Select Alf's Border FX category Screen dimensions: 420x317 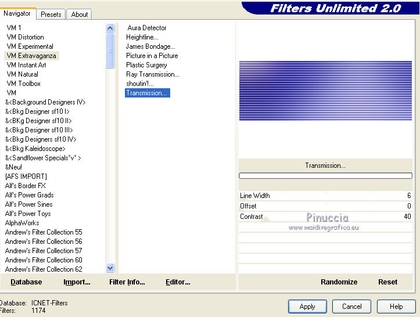(25, 186)
